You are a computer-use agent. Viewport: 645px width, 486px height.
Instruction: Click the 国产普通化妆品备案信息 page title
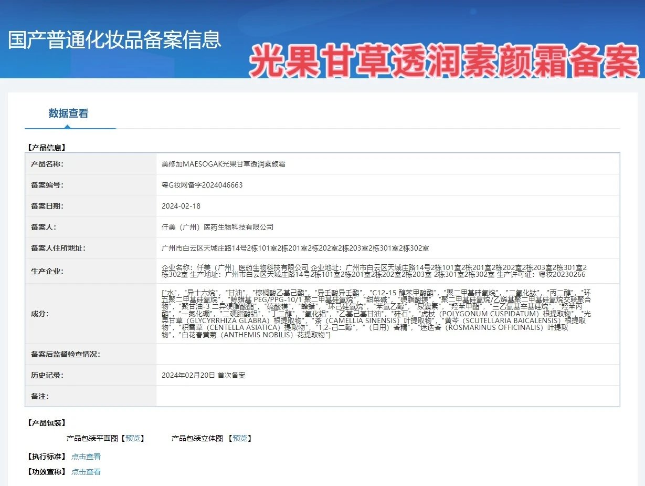114,40
